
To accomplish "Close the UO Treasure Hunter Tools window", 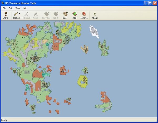I will click(x=155, y=3).
